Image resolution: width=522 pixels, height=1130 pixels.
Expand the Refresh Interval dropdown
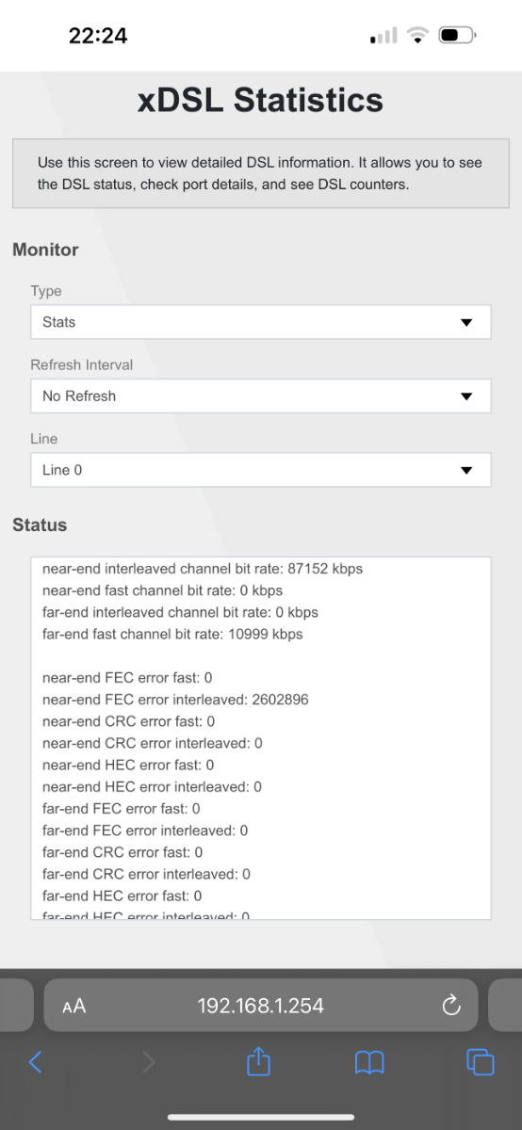(x=261, y=395)
